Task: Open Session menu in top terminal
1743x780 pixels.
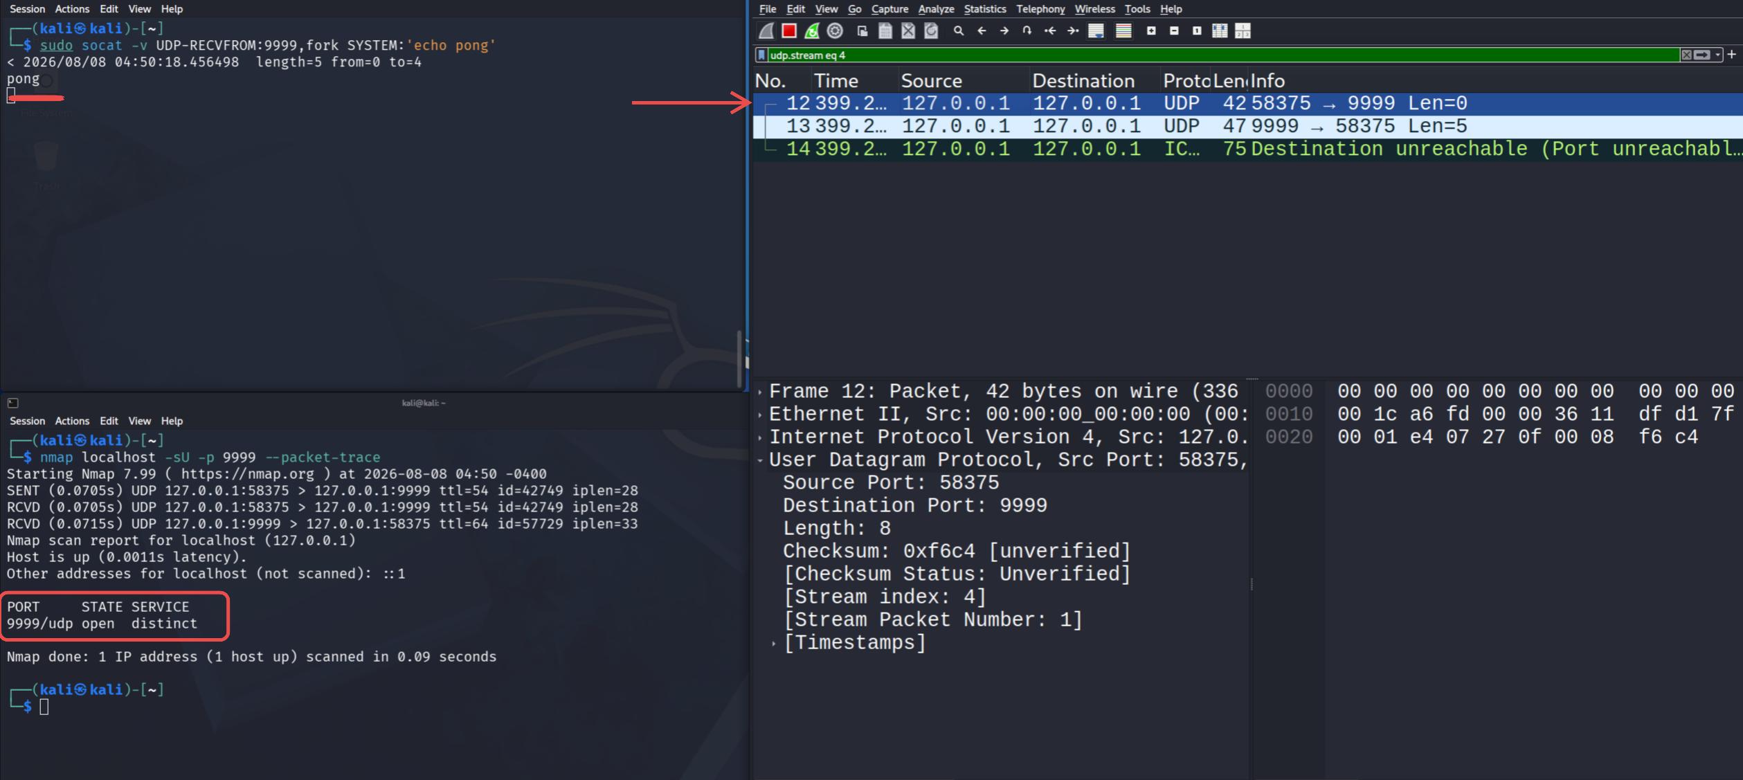Action: coord(27,9)
